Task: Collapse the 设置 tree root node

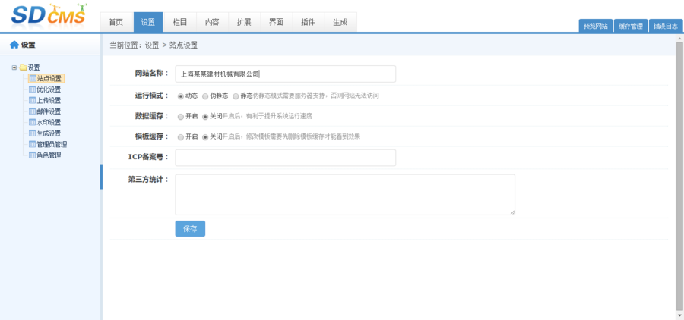Action: [x=14, y=67]
